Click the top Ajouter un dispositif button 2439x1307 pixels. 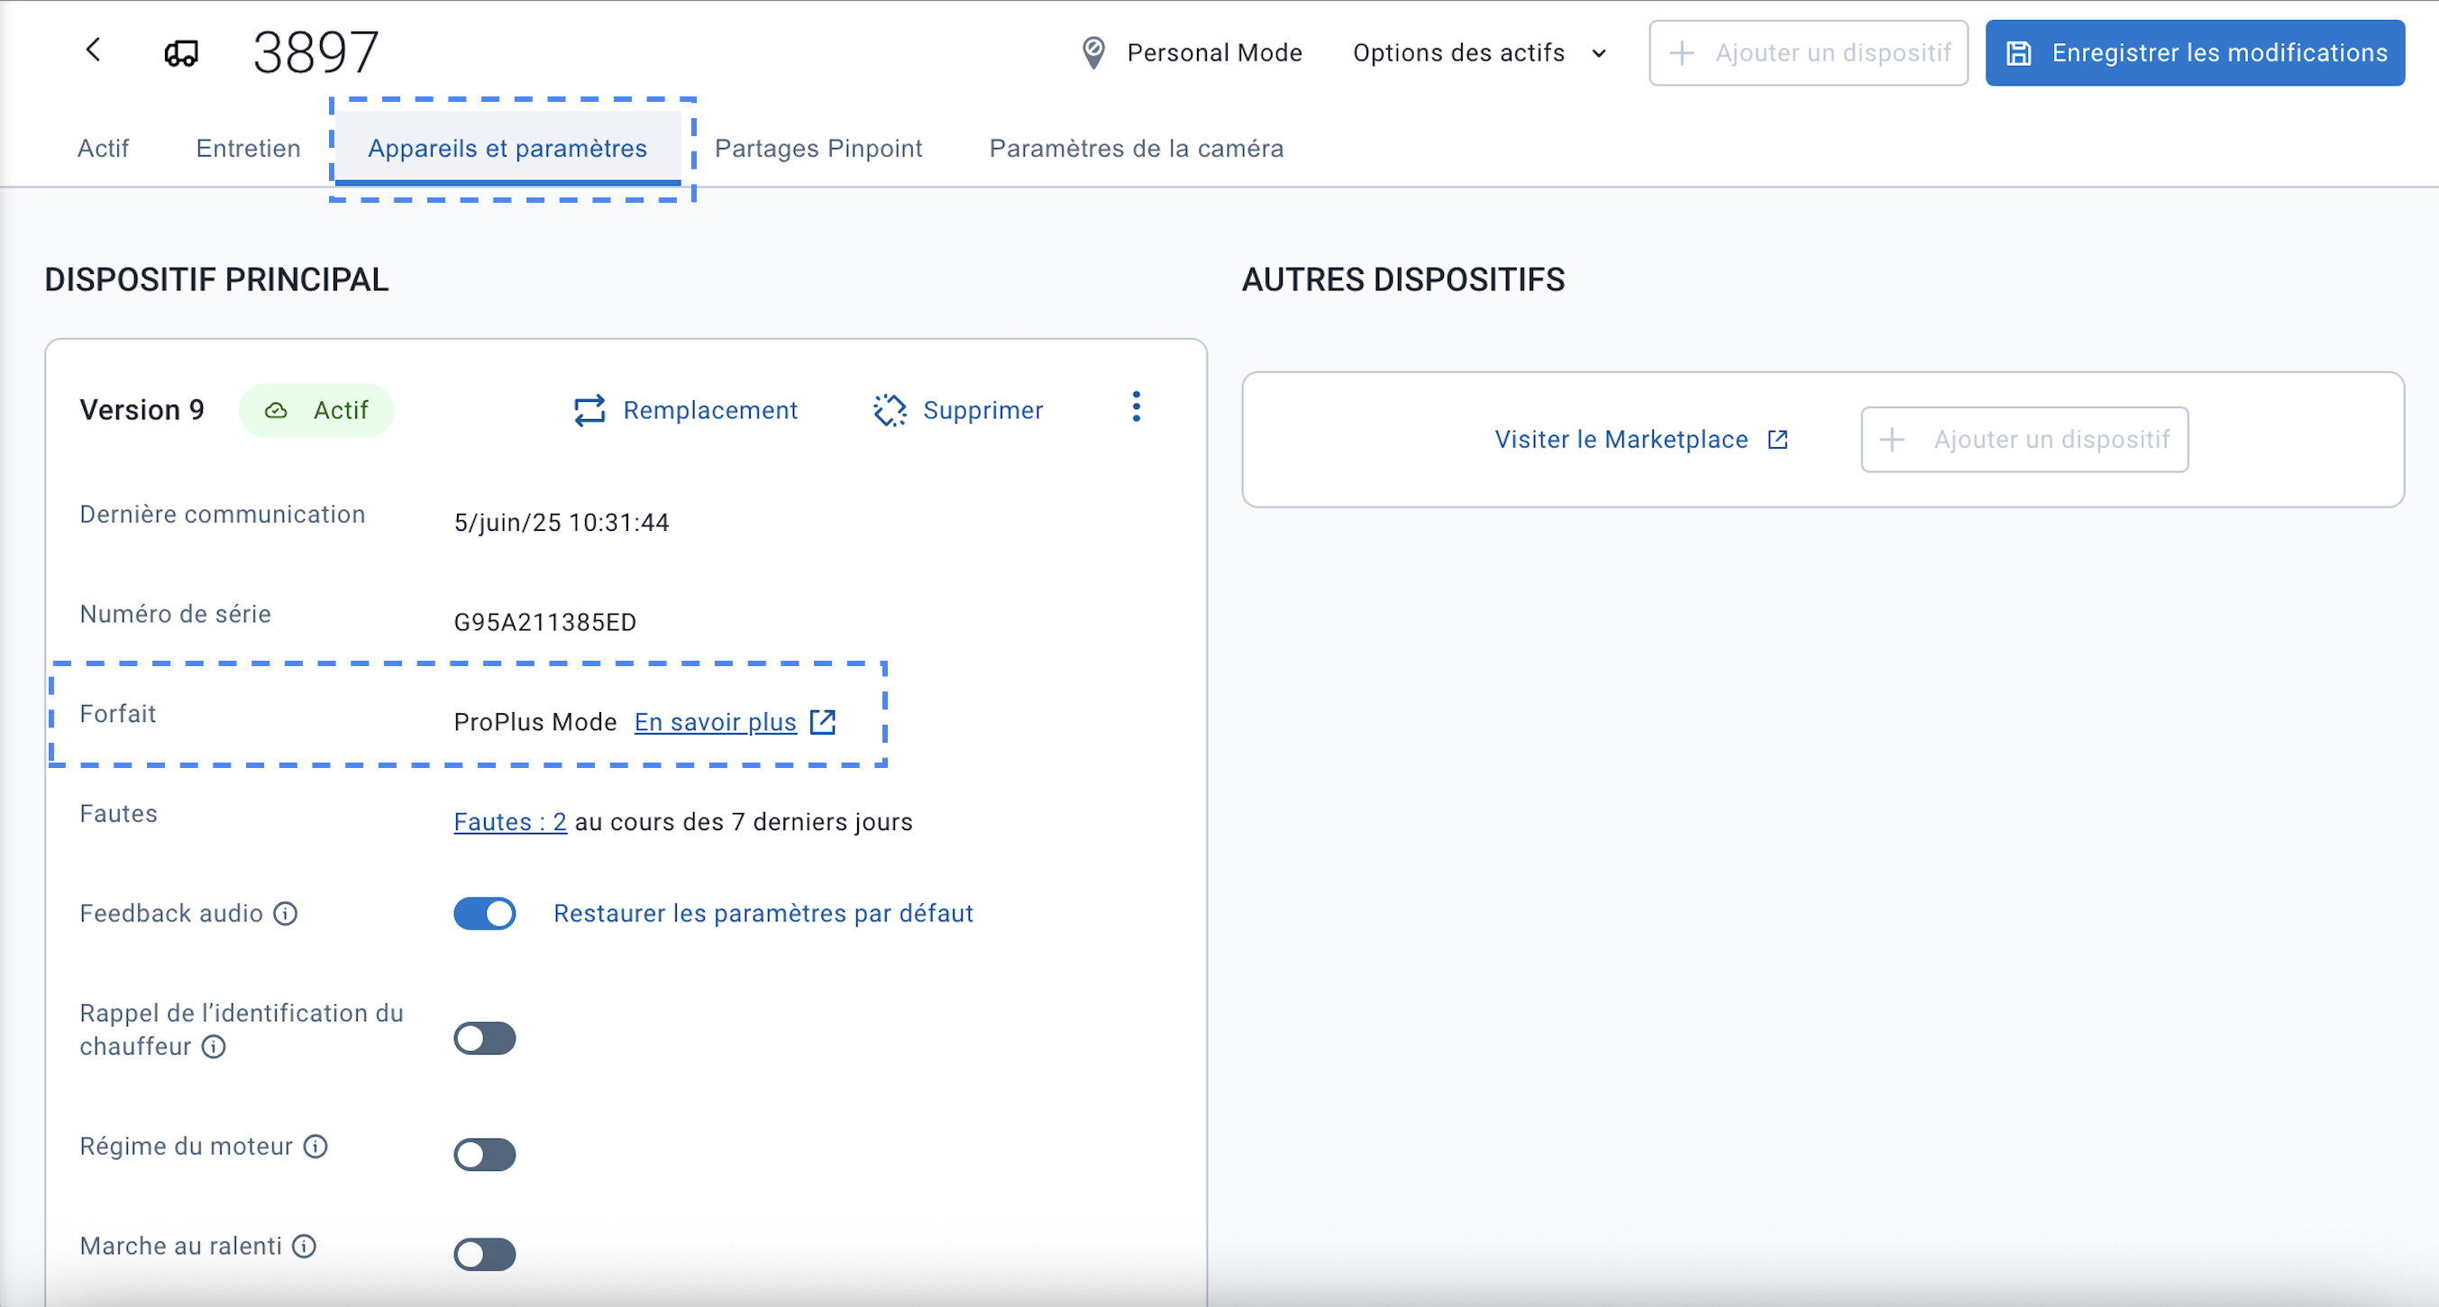[x=1808, y=53]
